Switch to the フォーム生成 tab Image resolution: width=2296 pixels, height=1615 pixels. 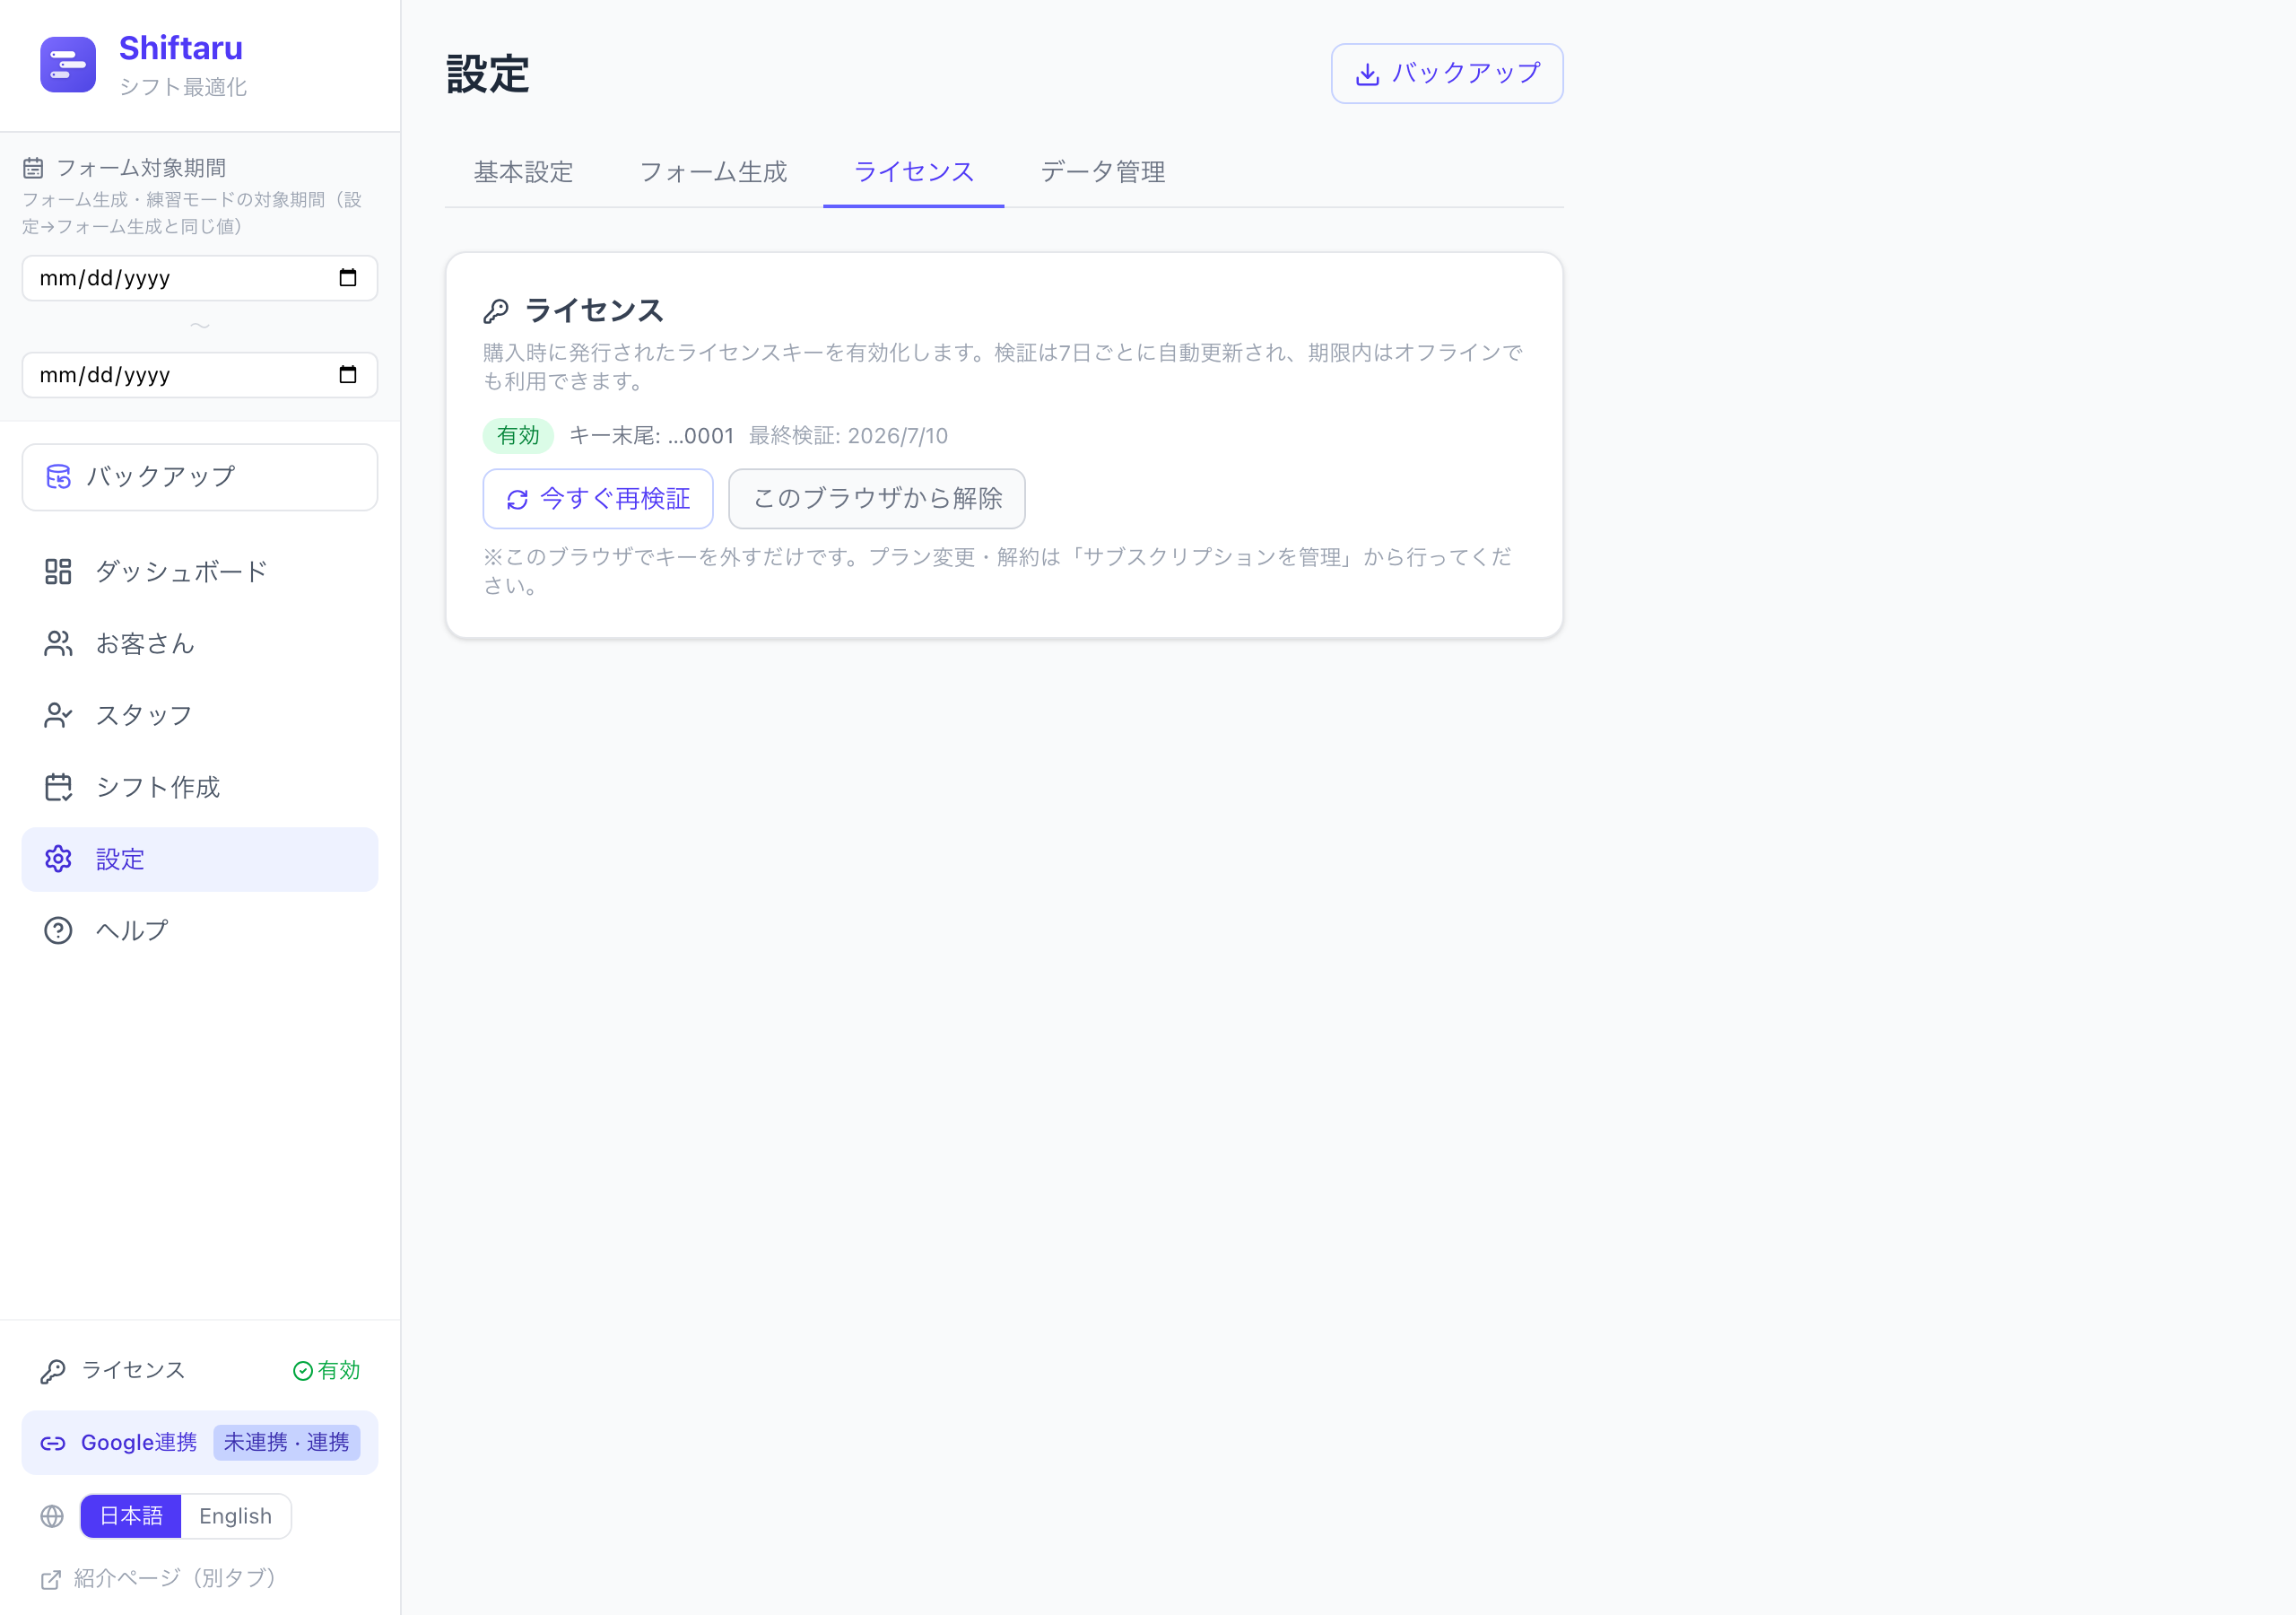coord(713,172)
